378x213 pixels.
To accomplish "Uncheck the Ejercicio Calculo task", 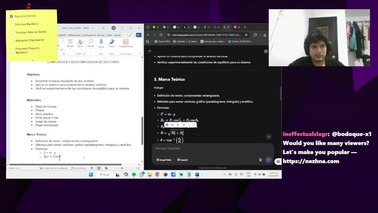I will pyautogui.click(x=11, y=16).
